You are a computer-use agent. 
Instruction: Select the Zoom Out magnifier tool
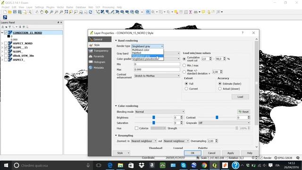pos(56,12)
